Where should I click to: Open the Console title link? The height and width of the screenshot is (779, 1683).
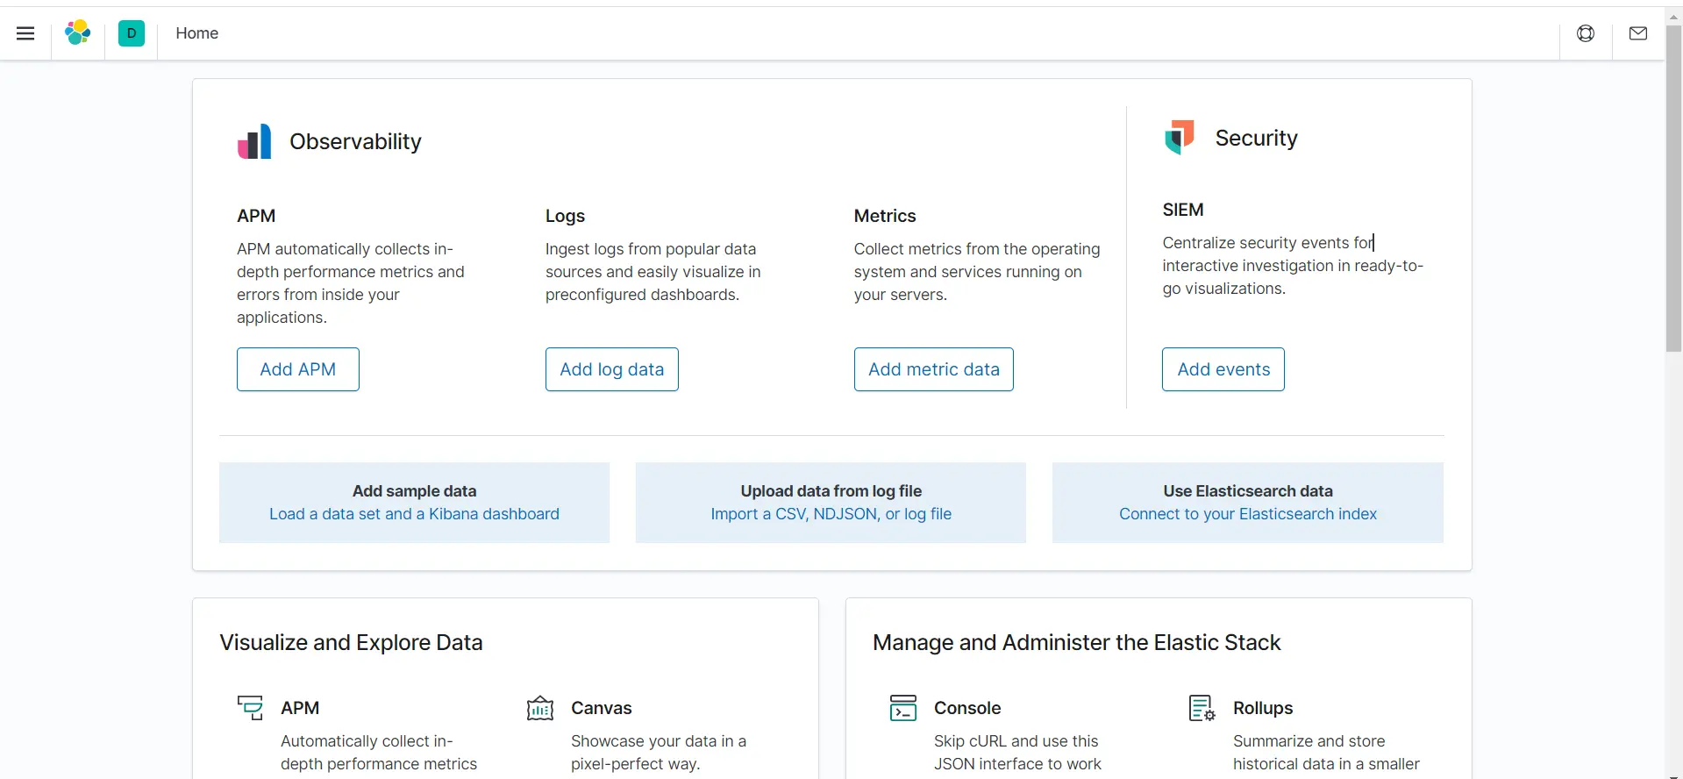point(967,708)
